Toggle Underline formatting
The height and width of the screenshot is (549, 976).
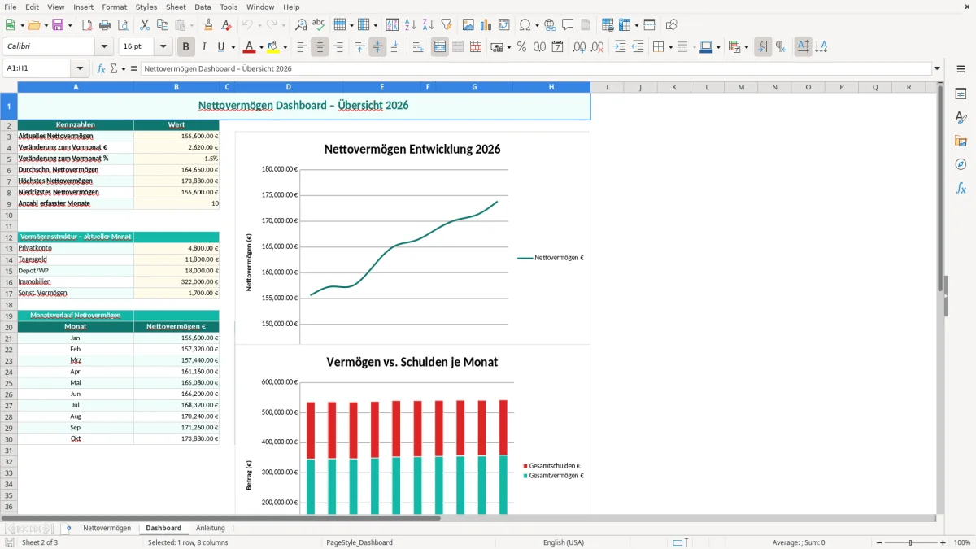pyautogui.click(x=221, y=47)
